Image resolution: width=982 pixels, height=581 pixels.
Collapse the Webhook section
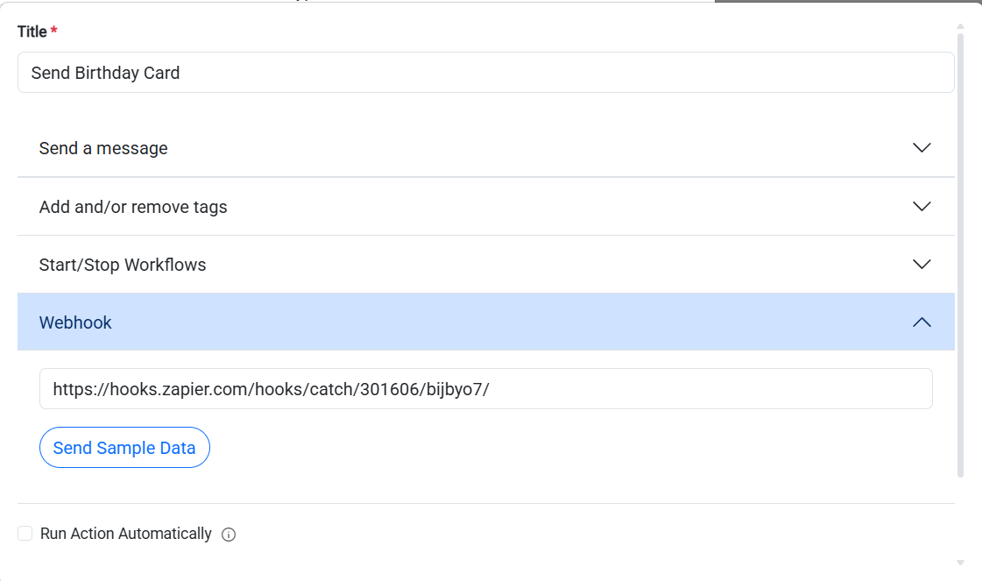point(486,322)
